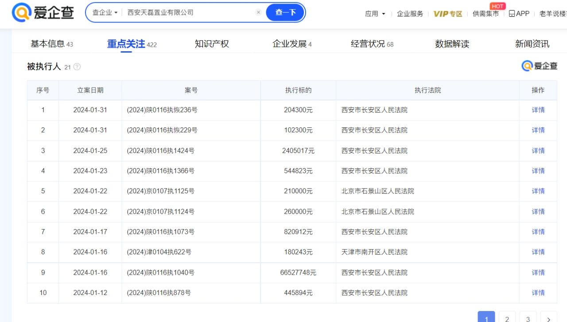
Task: Click the amount 66527748元
Action: click(299, 273)
